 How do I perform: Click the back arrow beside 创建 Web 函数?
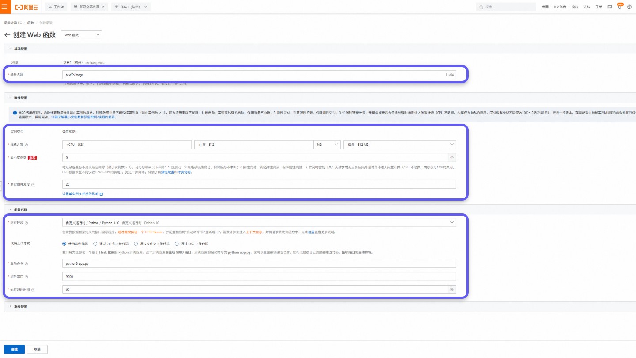[8, 34]
